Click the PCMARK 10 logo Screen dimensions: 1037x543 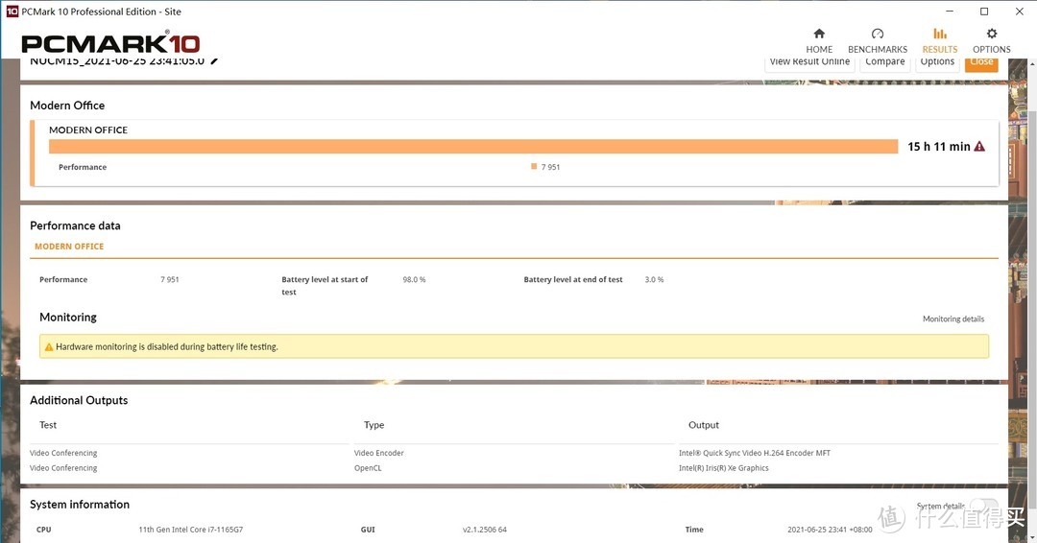tap(110, 43)
